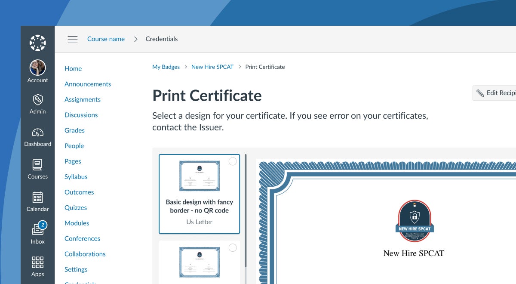Viewport: 516px width, 284px height.
Task: Click the Canvas logo icon
Action: (37, 43)
